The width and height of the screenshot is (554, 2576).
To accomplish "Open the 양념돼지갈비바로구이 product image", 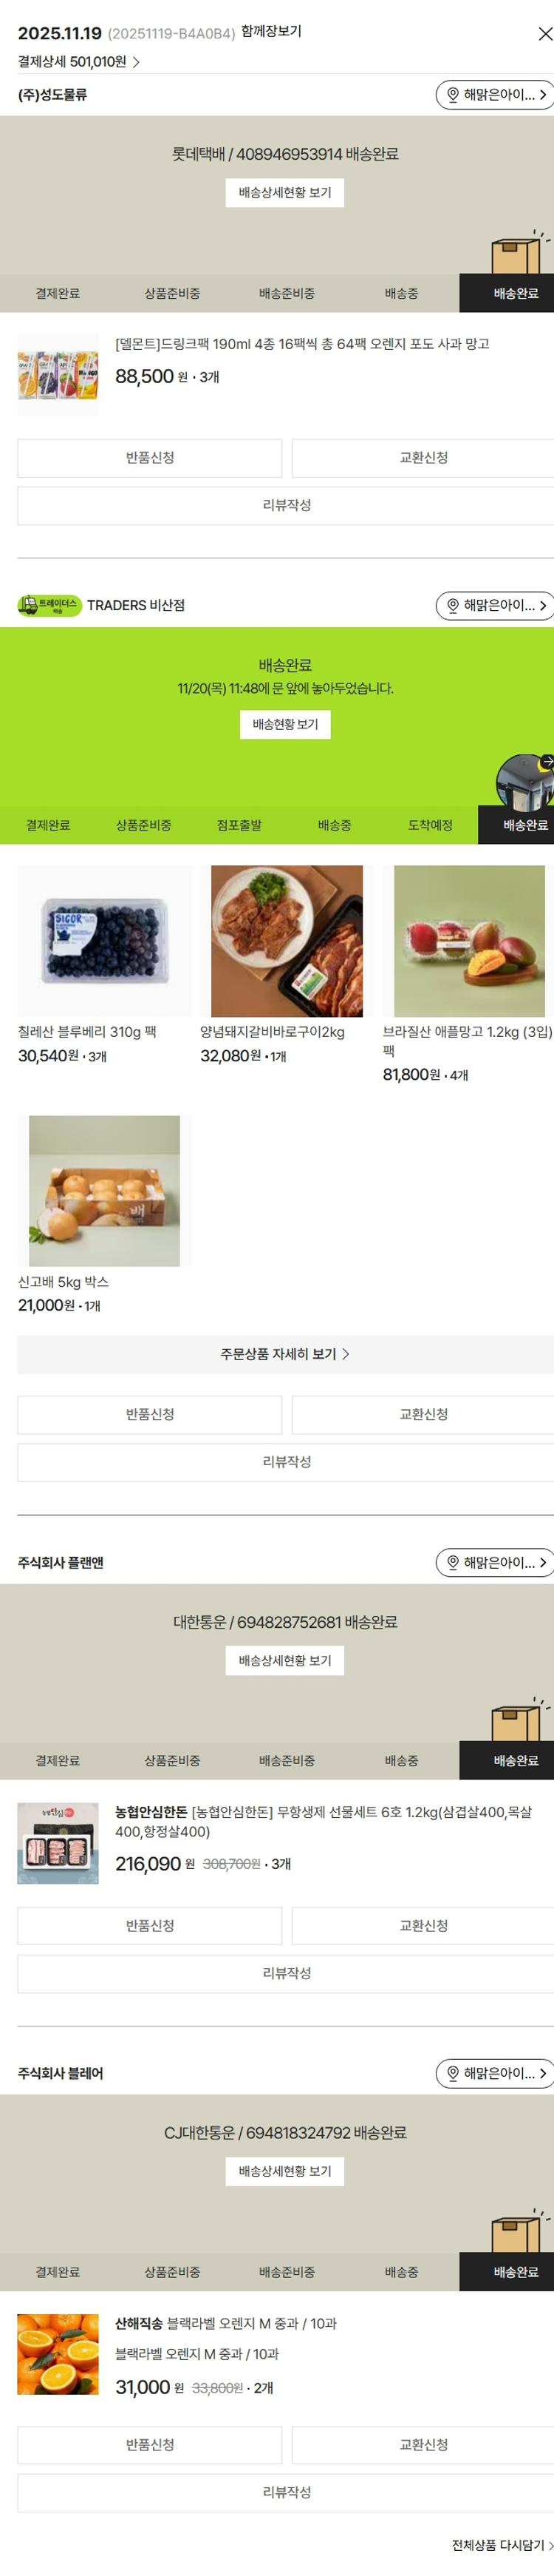I will tap(287, 942).
